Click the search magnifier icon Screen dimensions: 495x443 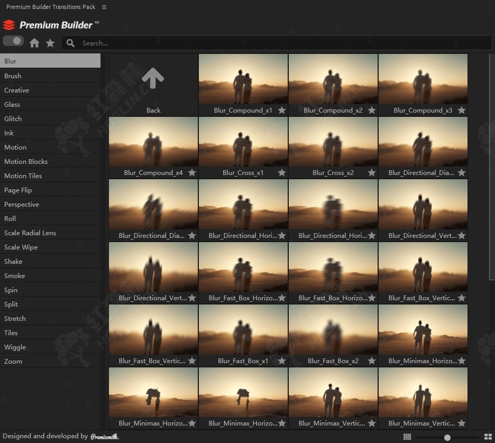pos(70,43)
